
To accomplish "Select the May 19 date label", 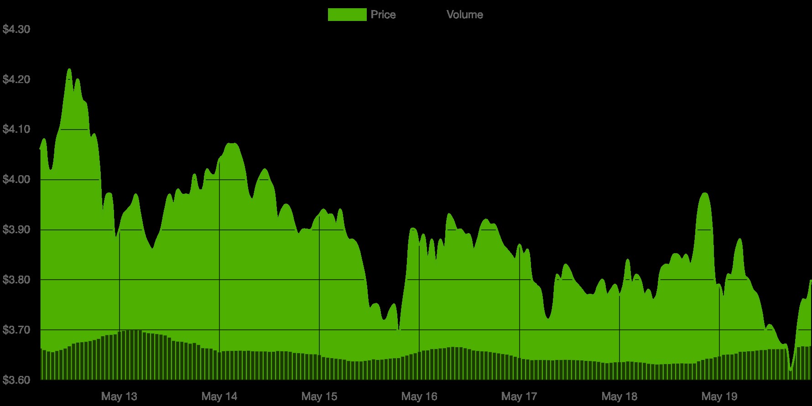I will point(719,396).
